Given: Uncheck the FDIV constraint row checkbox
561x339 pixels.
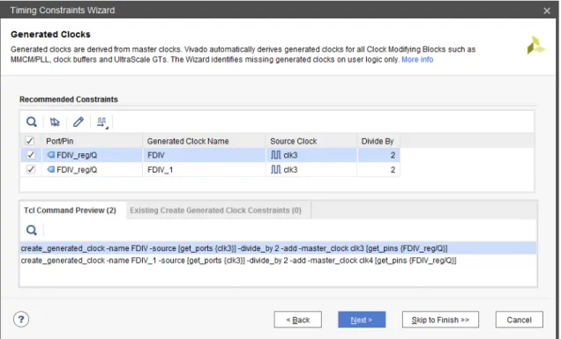Looking at the screenshot, I should tap(31, 155).
